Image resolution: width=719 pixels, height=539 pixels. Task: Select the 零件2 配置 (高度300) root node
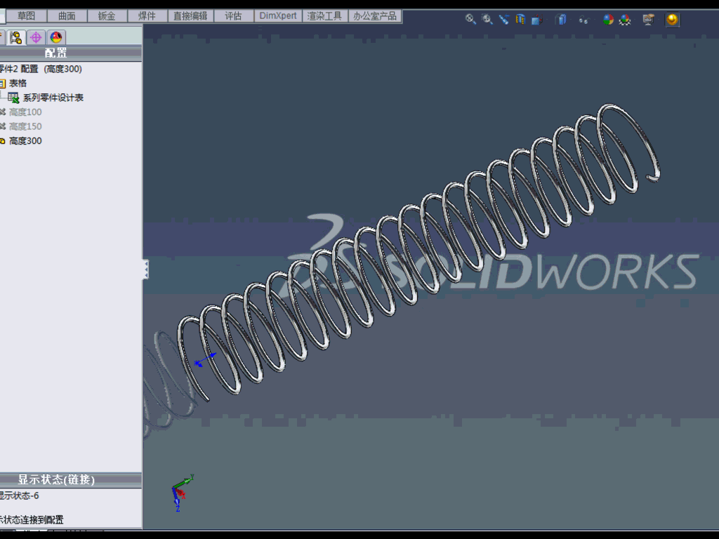(x=41, y=69)
